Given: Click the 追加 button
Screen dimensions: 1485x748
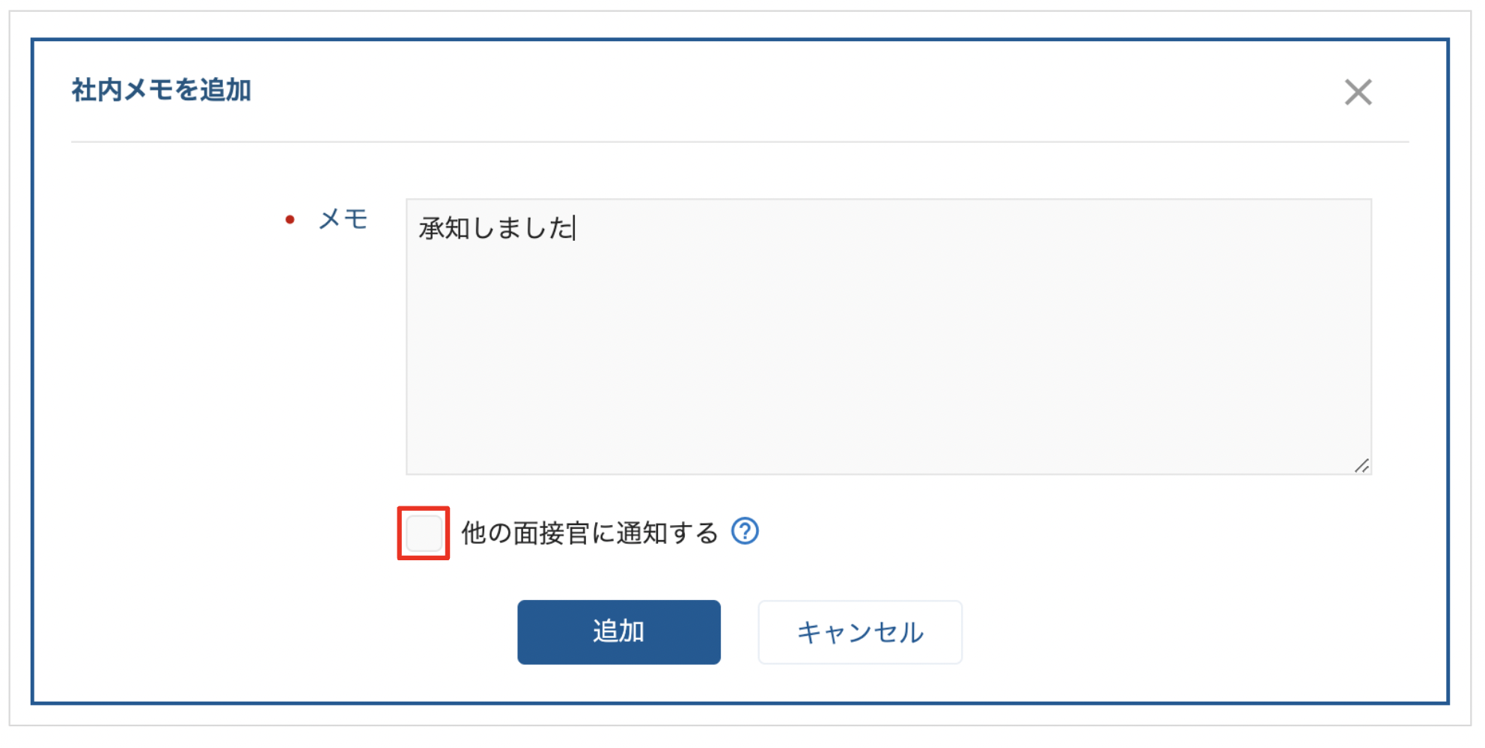Looking at the screenshot, I should point(619,632).
